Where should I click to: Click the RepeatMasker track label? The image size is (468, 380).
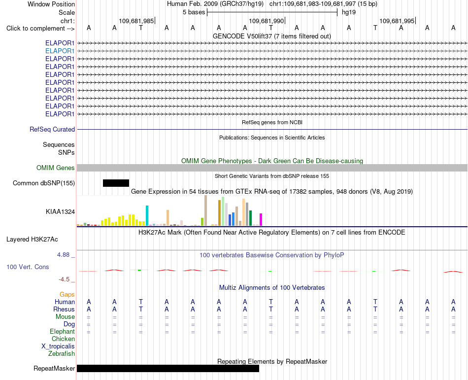(x=54, y=369)
